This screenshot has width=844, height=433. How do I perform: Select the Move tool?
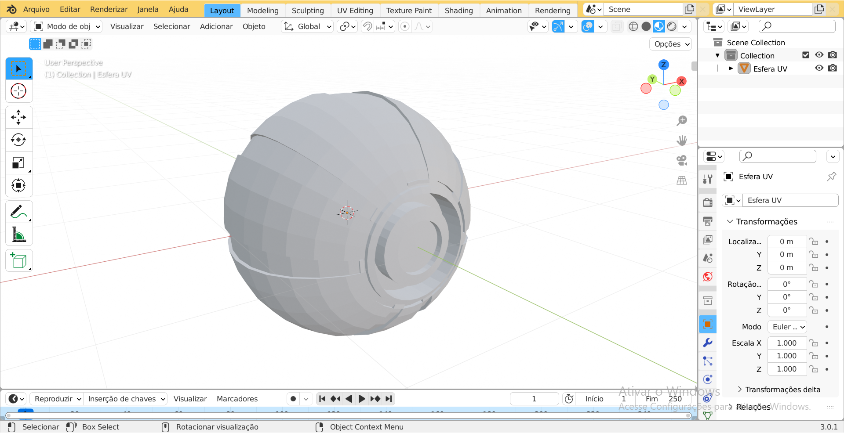18,117
